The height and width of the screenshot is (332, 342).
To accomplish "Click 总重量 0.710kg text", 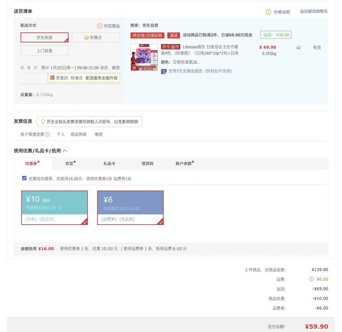I will [37, 95].
